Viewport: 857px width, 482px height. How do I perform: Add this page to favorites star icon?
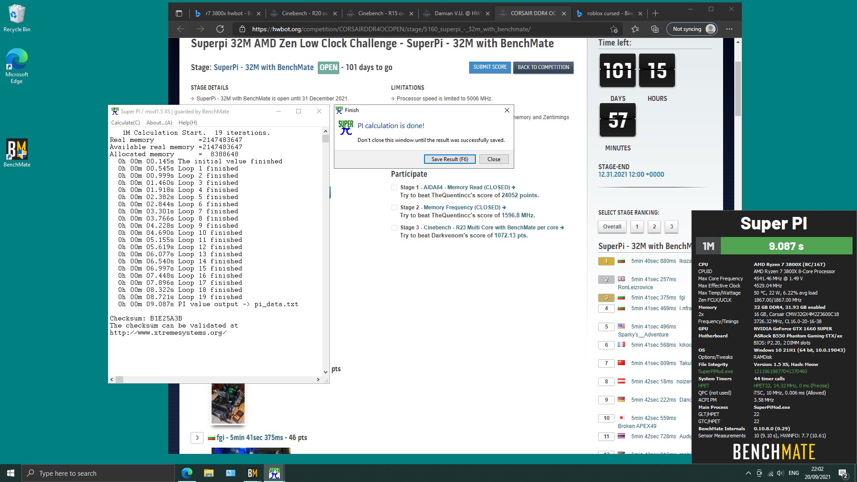pyautogui.click(x=614, y=29)
